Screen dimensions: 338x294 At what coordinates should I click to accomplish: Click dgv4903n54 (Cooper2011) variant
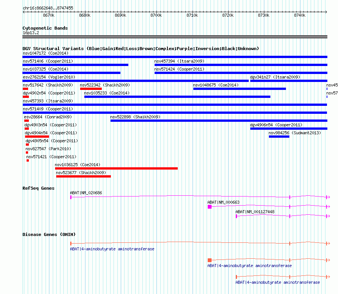click(x=27, y=129)
